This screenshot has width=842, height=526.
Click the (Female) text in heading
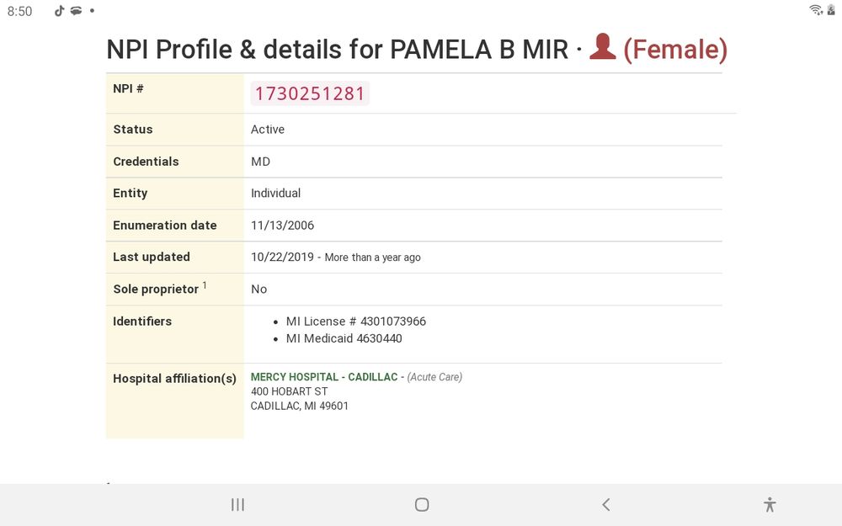tap(675, 50)
